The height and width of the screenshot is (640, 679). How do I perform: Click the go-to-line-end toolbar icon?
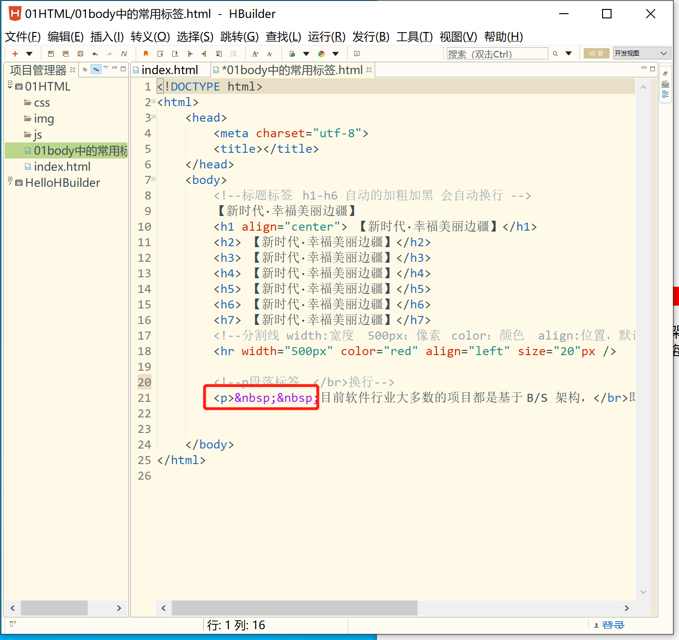tap(204, 54)
